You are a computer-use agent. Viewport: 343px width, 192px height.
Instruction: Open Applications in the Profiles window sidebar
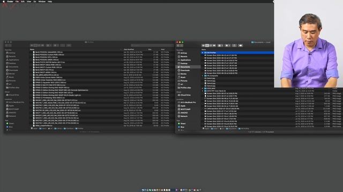pyautogui.click(x=12, y=60)
